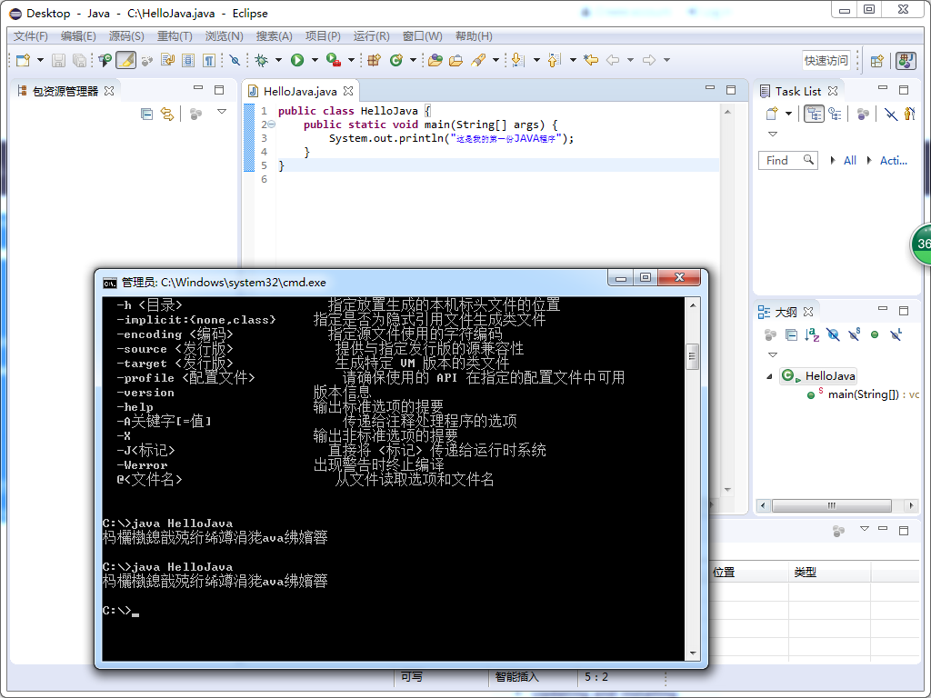Toggle Block Selection mode icon
Screen dimensions: 931x698
(188, 60)
